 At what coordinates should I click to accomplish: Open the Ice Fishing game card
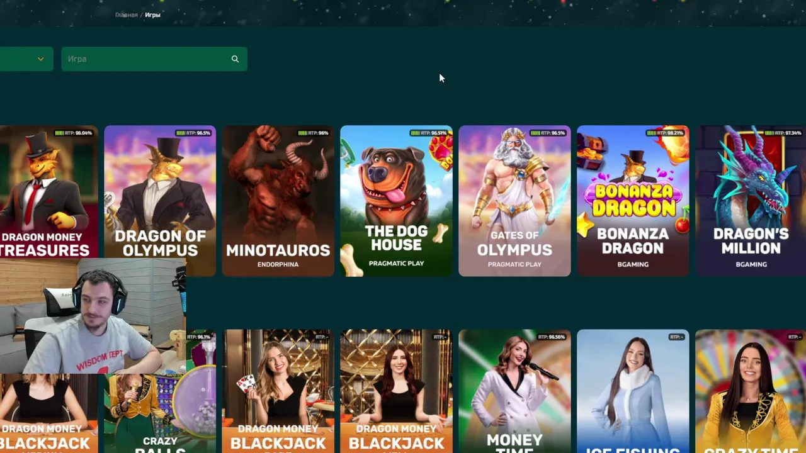[x=633, y=391]
